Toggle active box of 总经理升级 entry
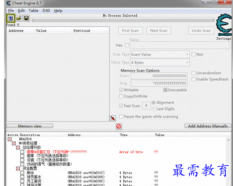The image size is (233, 186). (x=18, y=147)
